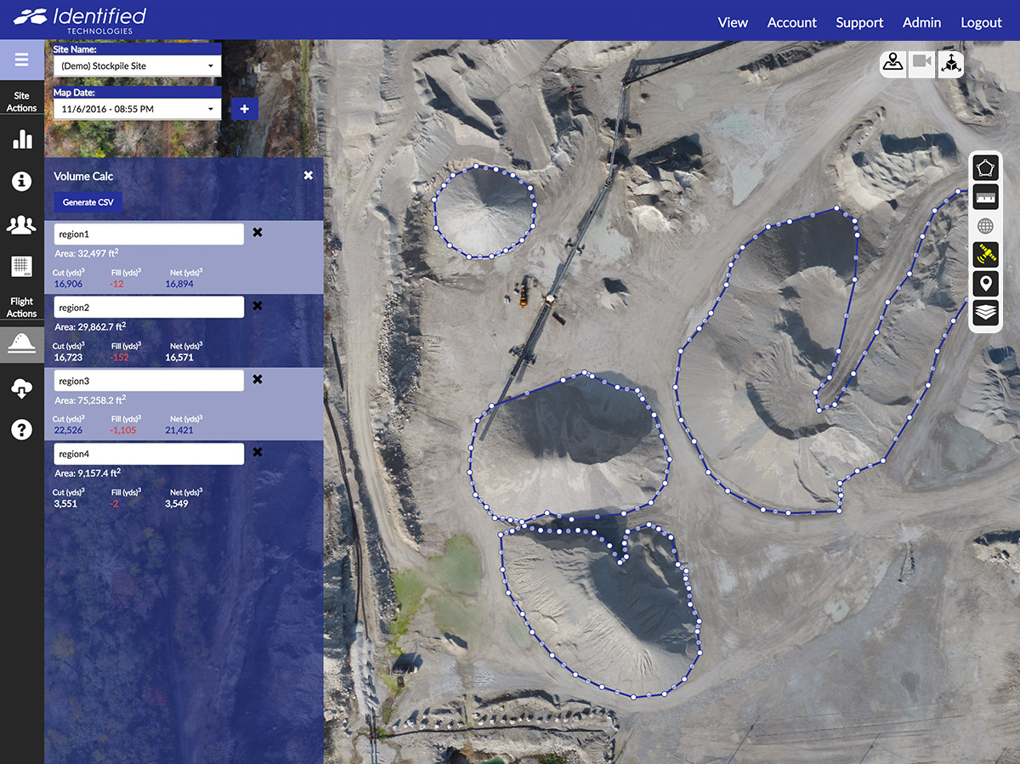The width and height of the screenshot is (1020, 764).
Task: Toggle the hamburger menu sidebar
Action: [22, 60]
